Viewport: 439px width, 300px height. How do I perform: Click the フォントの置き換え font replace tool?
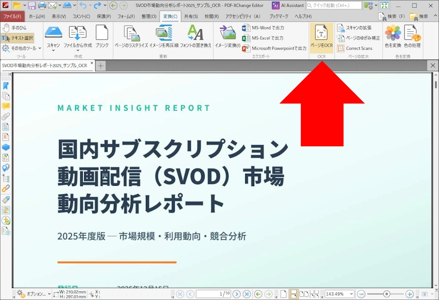click(x=195, y=37)
